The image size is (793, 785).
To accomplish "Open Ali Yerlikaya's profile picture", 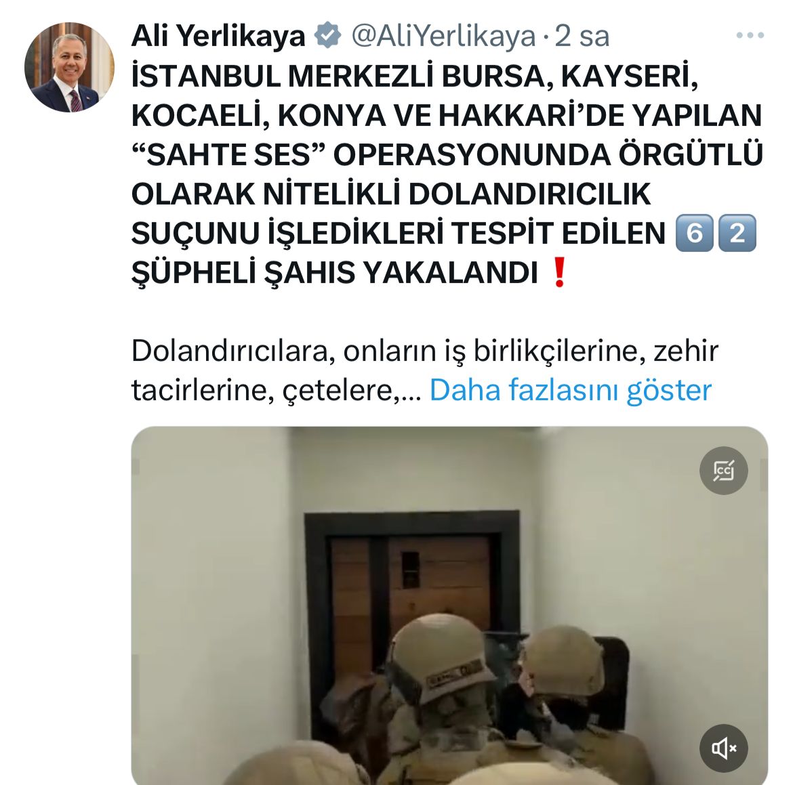I will [69, 67].
